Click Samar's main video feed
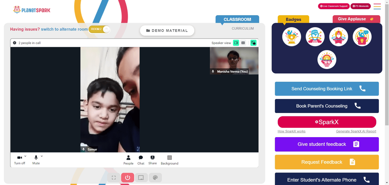This screenshot has height=185, width=389. (110, 100)
